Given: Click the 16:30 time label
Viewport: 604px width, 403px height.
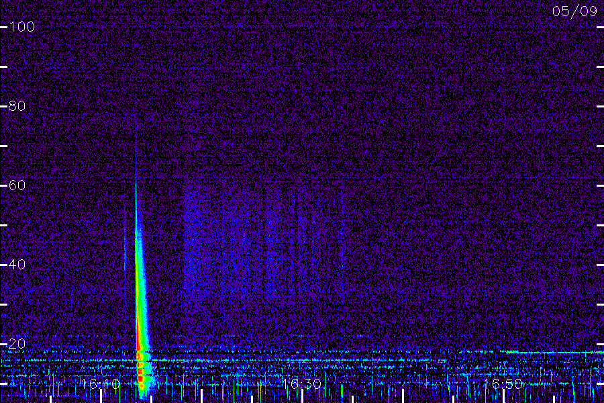Looking at the screenshot, I should click(301, 384).
